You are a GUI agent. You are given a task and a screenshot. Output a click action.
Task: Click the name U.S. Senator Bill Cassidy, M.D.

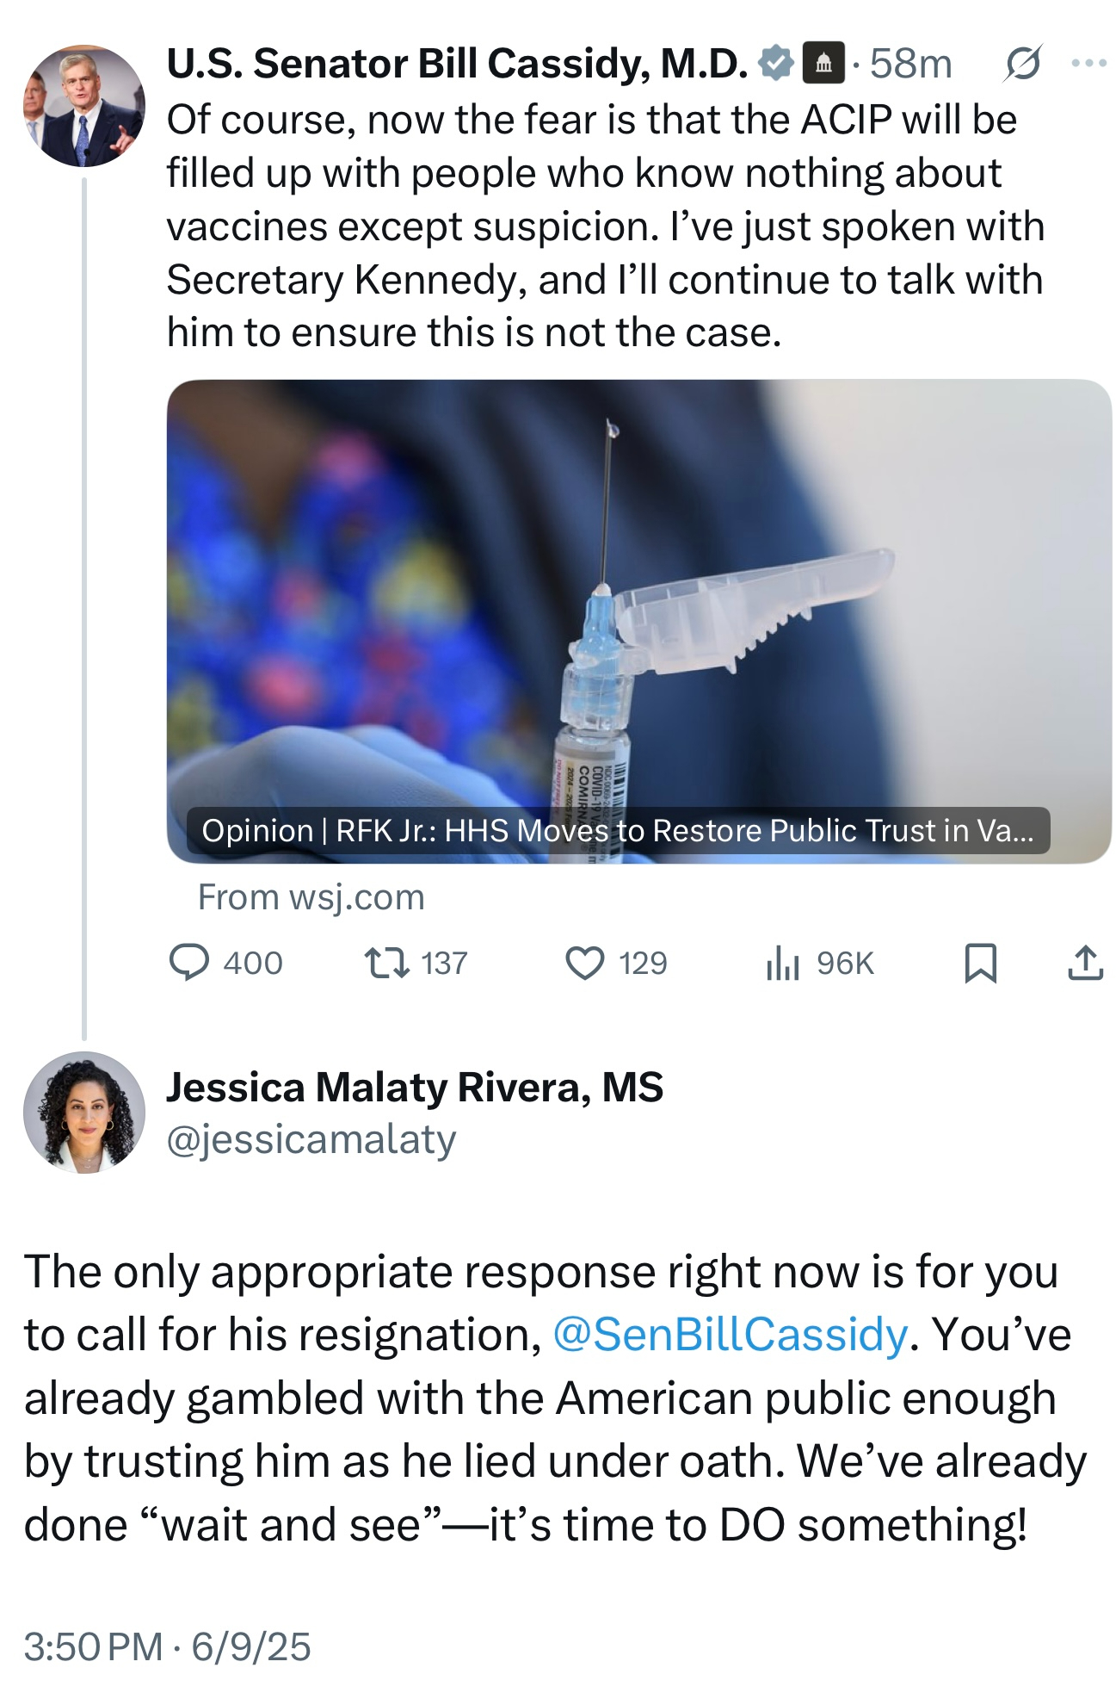coord(457,63)
